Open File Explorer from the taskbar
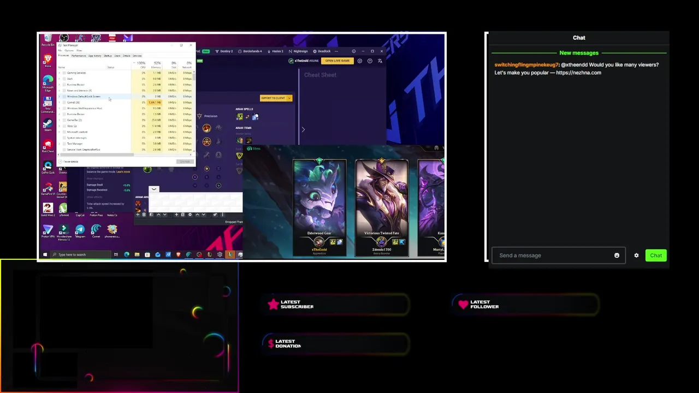This screenshot has height=393, width=699. pos(137,254)
